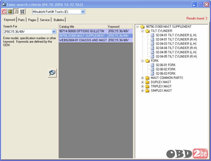Screen dimensions: 211x161
Task: Open the shopping cart toolbar icon
Action: click(x=22, y=11)
